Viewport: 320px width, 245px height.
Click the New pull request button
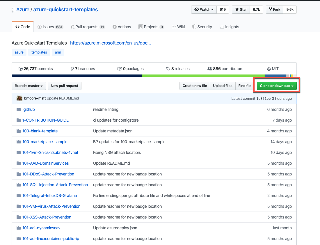tap(65, 86)
